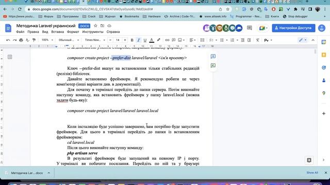Click the browser address bar URL
This screenshot has height=185, width=330.
[x=92, y=9]
